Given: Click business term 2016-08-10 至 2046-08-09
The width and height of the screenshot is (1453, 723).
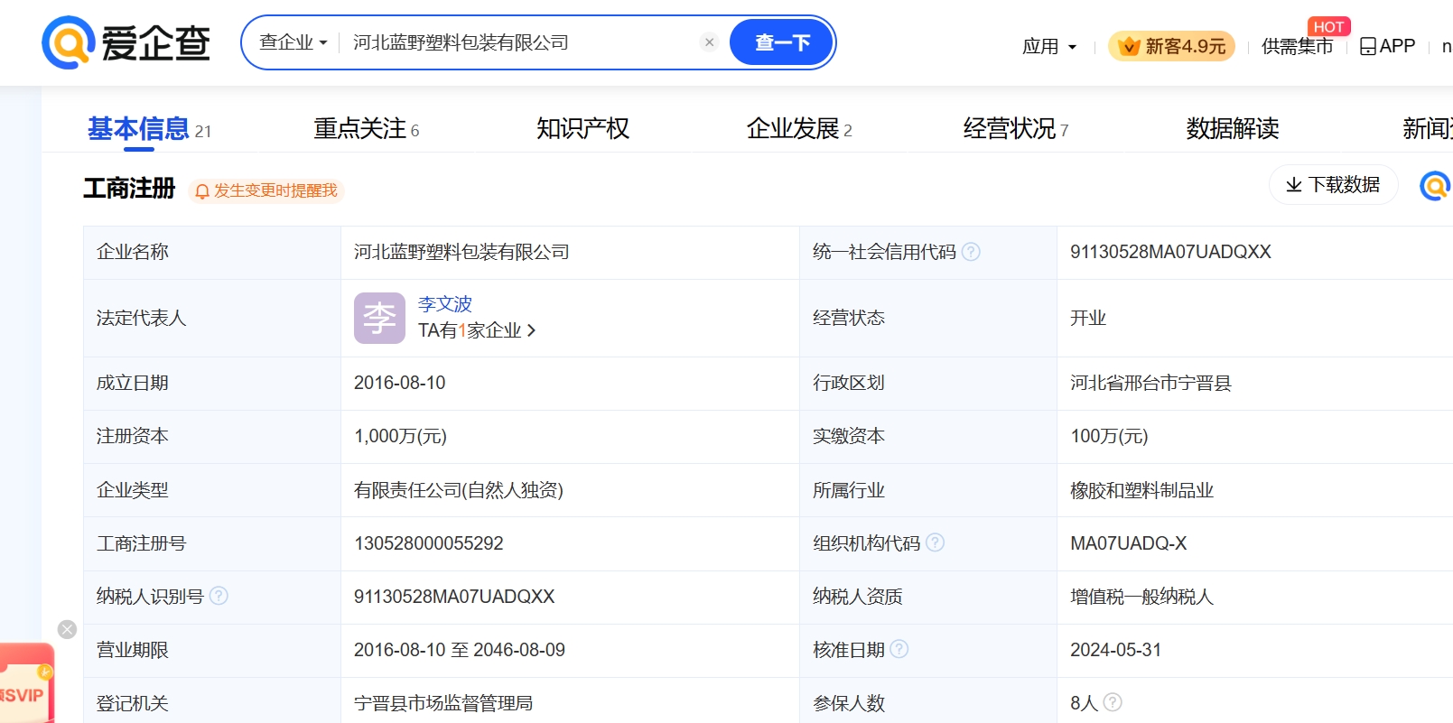Looking at the screenshot, I should coord(459,650).
